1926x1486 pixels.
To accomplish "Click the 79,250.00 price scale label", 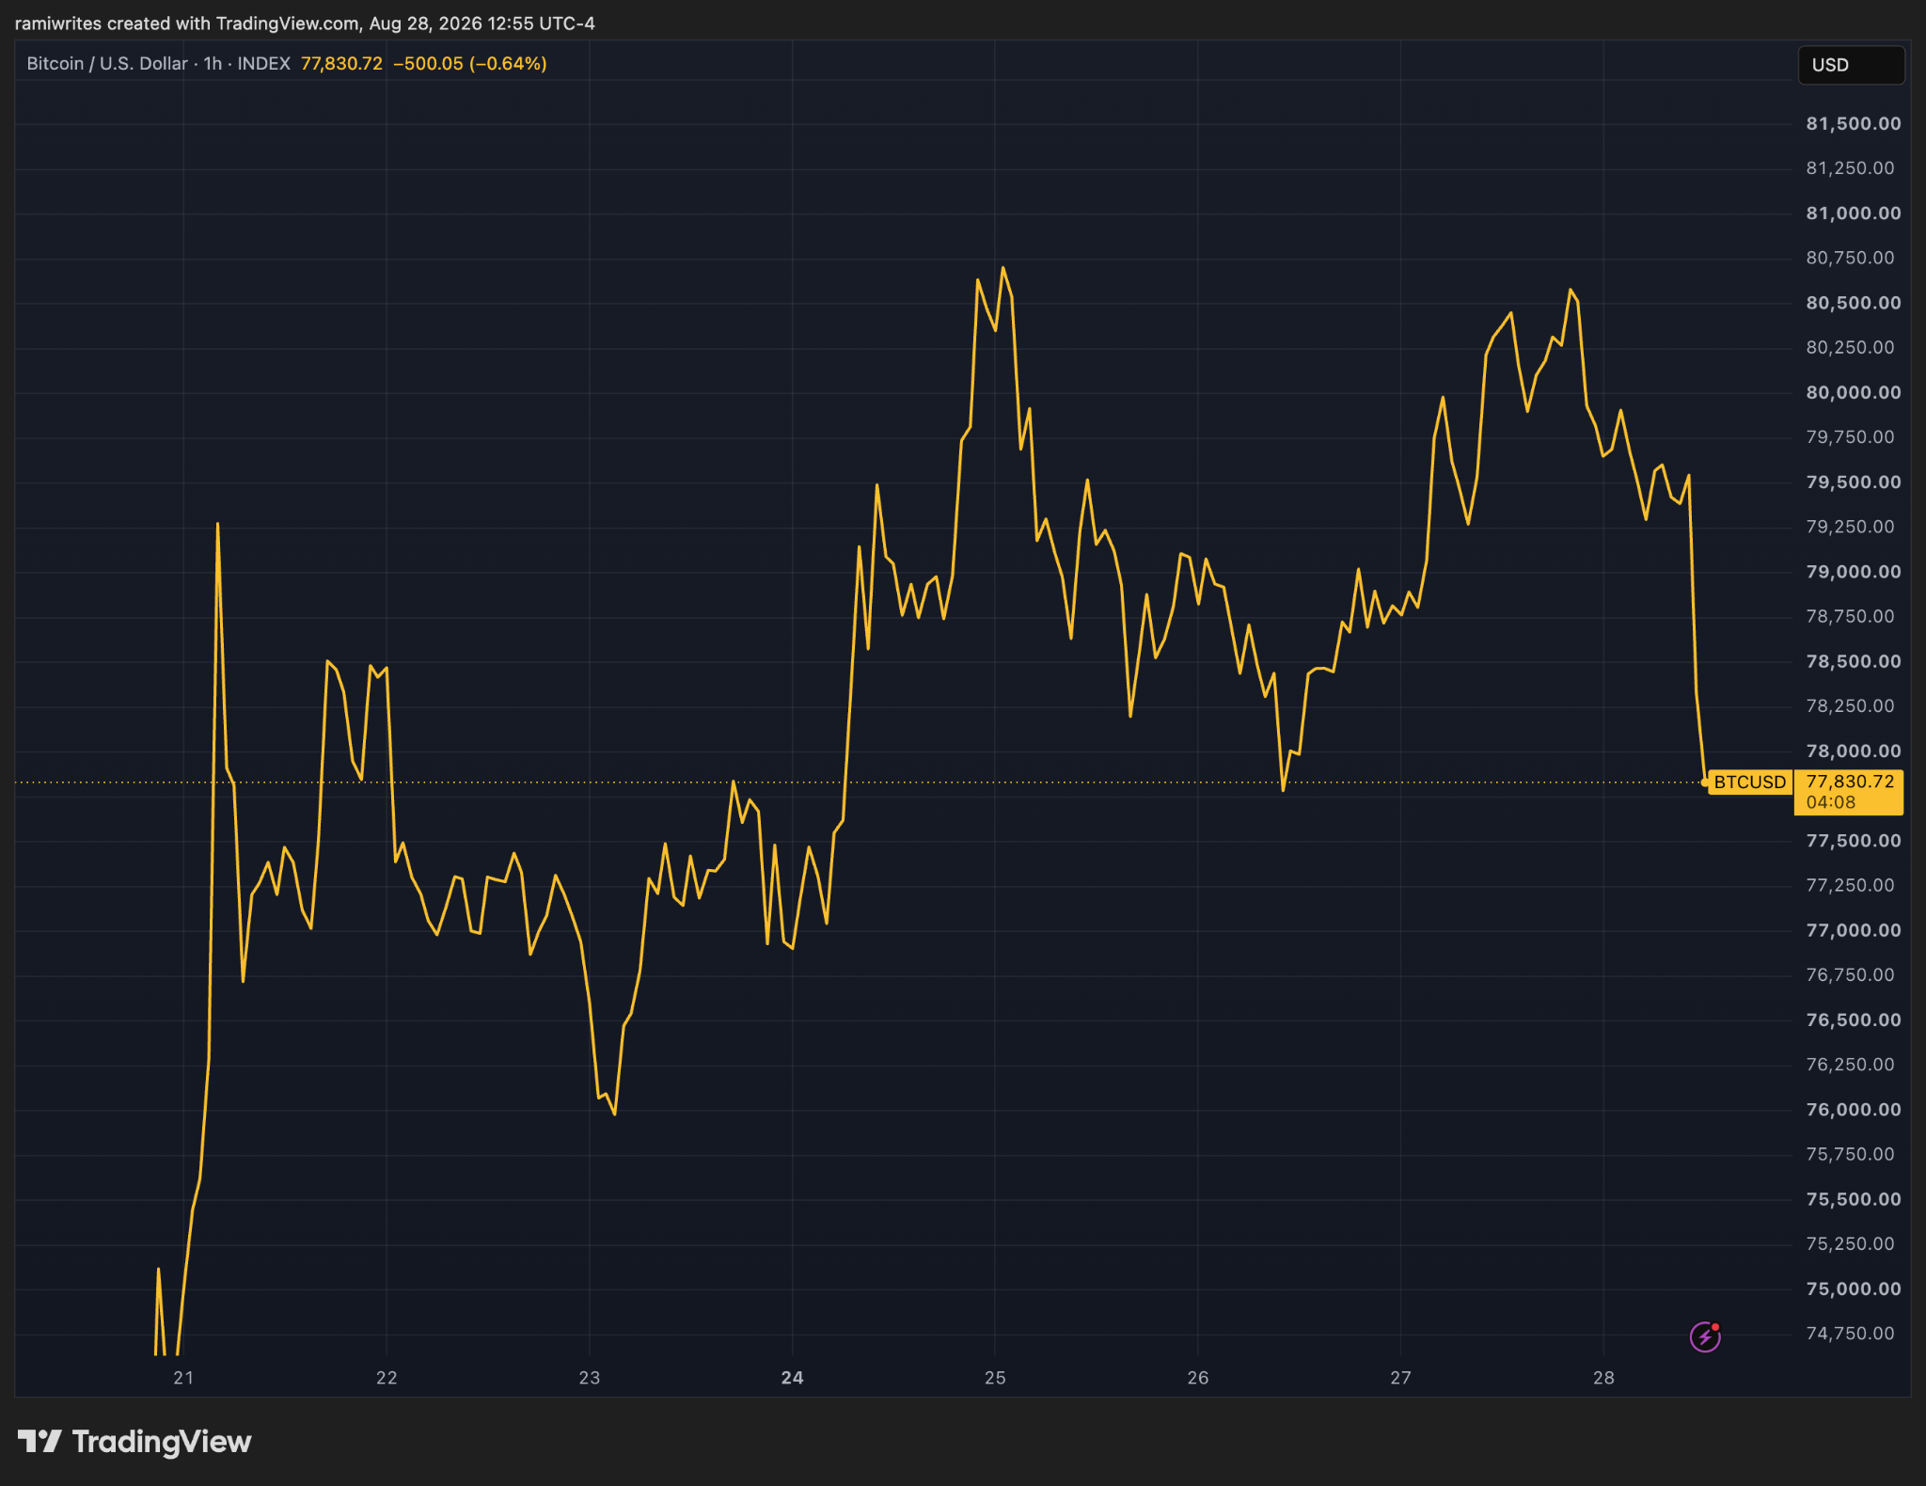I will pyautogui.click(x=1850, y=527).
